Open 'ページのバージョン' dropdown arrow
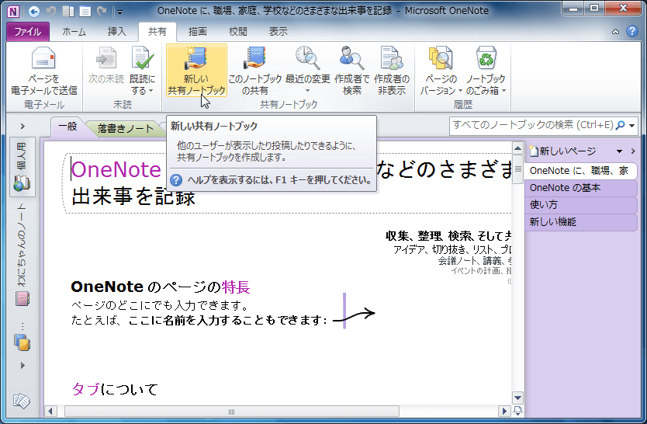Screen dimensions: 647x424 pos(460,90)
